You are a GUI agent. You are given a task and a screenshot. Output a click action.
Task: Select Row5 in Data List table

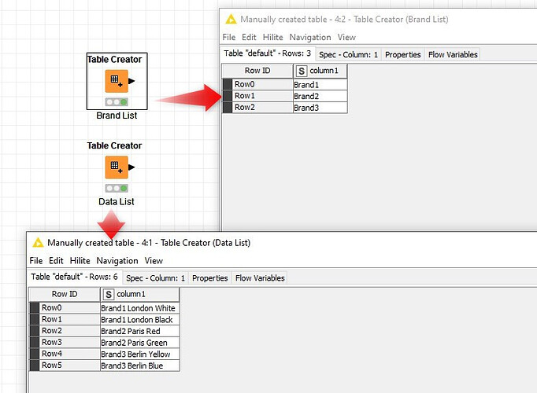pos(65,365)
